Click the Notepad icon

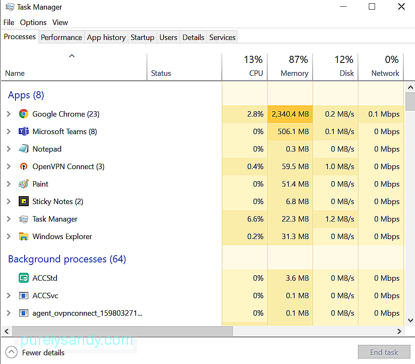click(x=24, y=149)
